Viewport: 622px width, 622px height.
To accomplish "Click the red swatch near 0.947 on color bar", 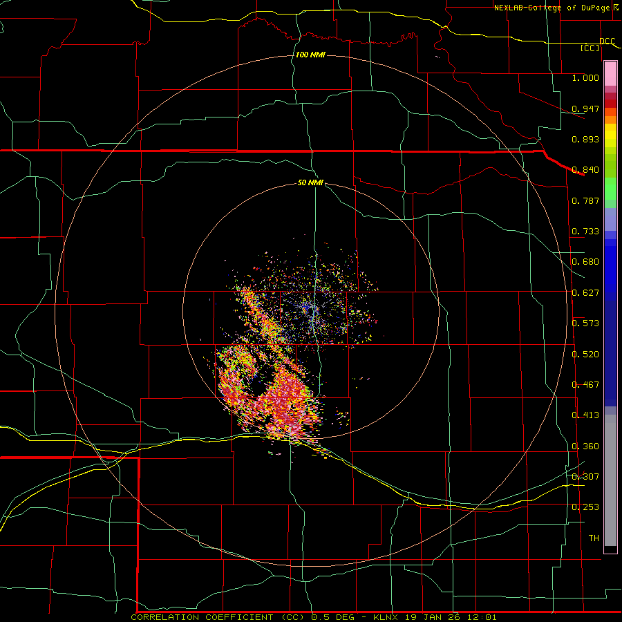I will click(610, 104).
